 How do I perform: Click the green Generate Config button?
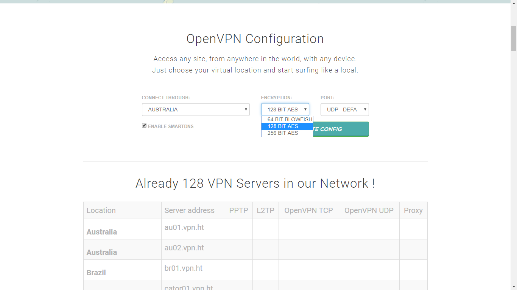[341, 129]
